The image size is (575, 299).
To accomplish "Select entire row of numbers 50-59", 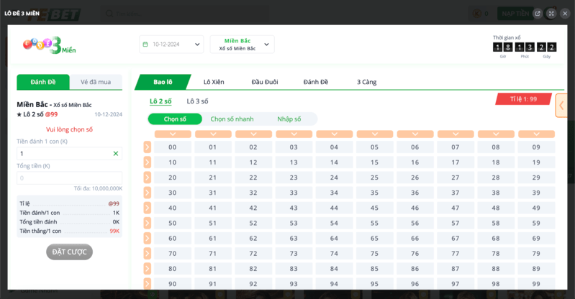I will click(147, 223).
